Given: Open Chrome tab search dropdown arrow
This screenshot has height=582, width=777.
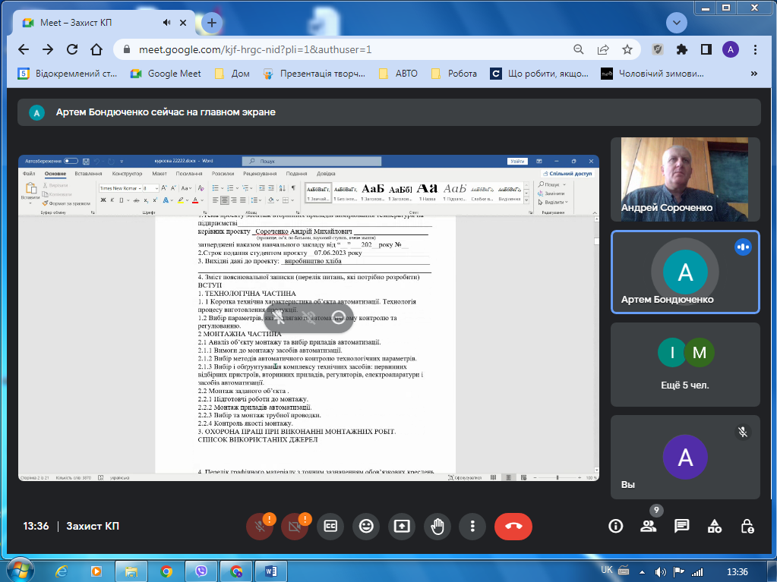Looking at the screenshot, I should [x=676, y=23].
